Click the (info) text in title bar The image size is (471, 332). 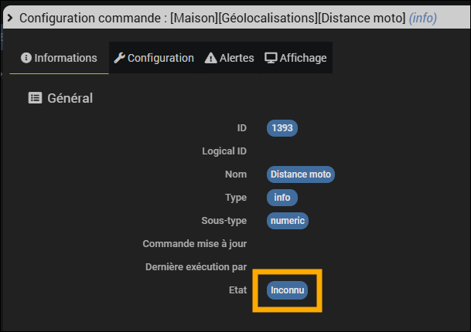pos(423,18)
